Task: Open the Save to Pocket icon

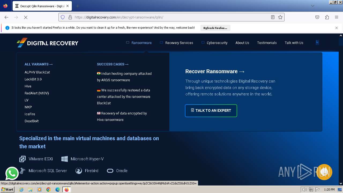Action: (317, 17)
